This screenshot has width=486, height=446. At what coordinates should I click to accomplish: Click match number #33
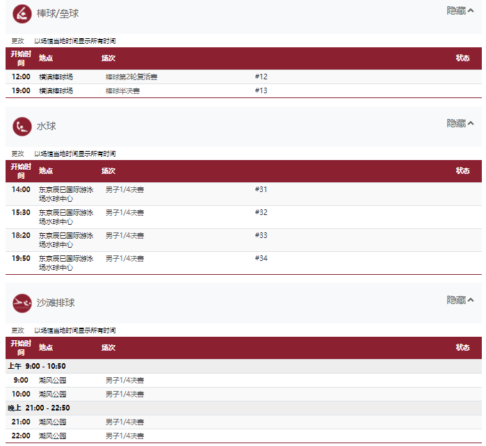(261, 235)
